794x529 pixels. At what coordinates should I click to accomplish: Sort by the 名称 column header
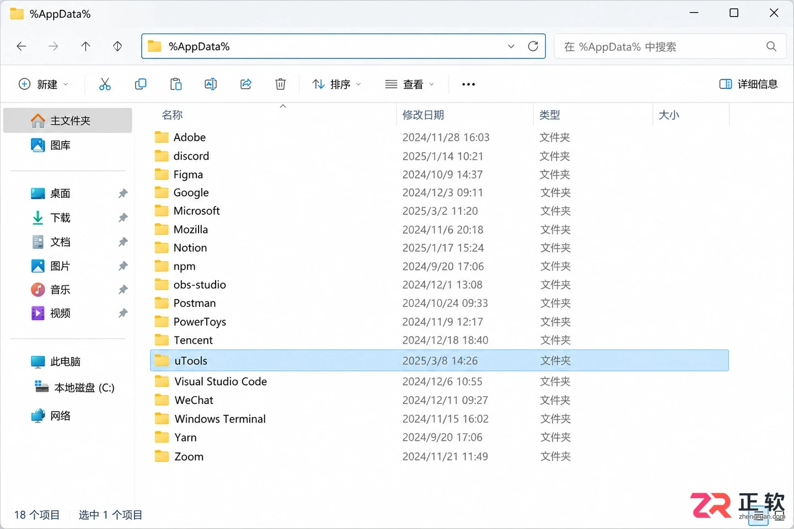[x=172, y=115]
